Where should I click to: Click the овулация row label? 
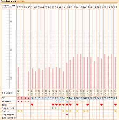tap(8, 114)
